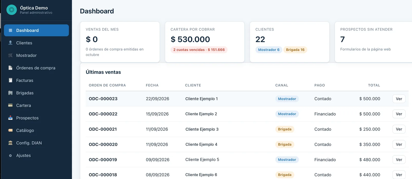Open Mostrador in the sidebar
This screenshot has width=412, height=179.
pyautogui.click(x=36, y=55)
